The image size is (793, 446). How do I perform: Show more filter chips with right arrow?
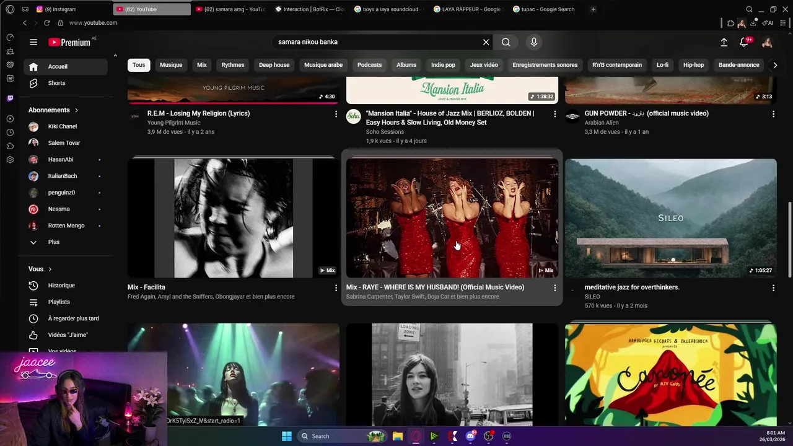coord(774,65)
